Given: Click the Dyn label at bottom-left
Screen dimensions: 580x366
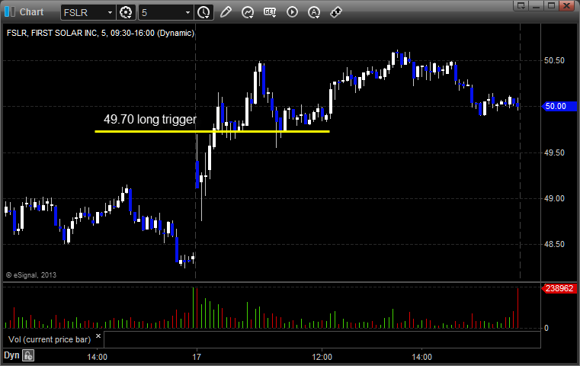Looking at the screenshot, I should point(11,355).
